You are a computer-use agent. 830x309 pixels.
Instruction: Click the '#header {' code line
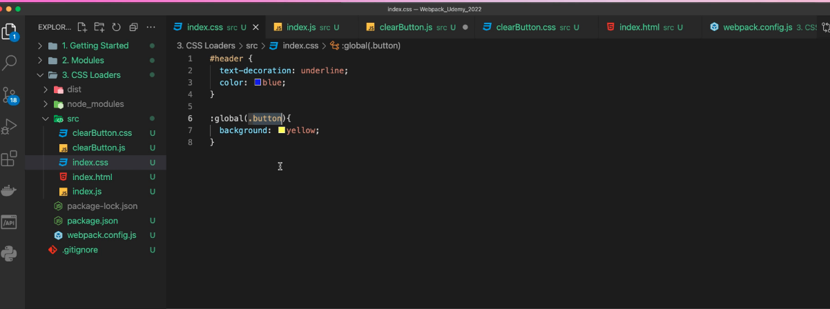231,59
